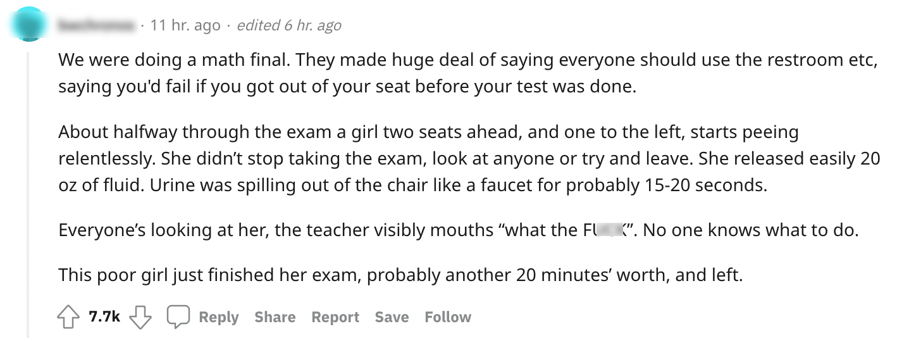Downvote the math final comment
Screen dimensions: 897x338
(x=140, y=317)
